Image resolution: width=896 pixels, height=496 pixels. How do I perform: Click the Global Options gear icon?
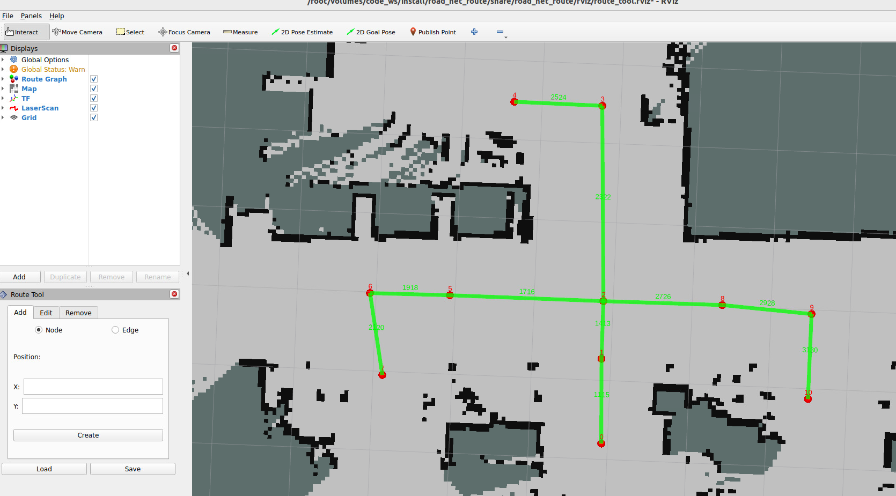(14, 60)
